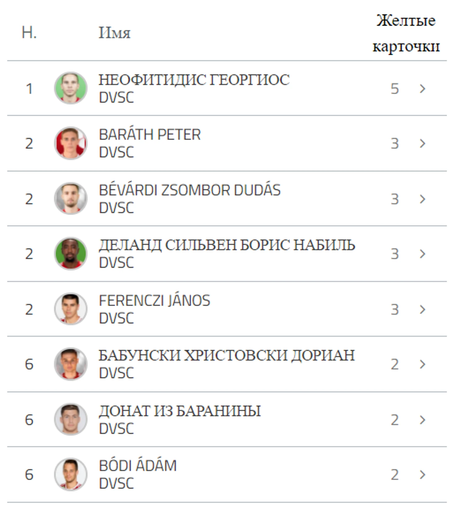452x508 pixels.
Task: Click the Имя column header
Action: tap(115, 33)
